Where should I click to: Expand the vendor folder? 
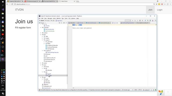coord(41,63)
